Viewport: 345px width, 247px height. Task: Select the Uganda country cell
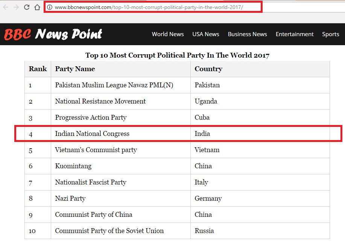(260, 101)
